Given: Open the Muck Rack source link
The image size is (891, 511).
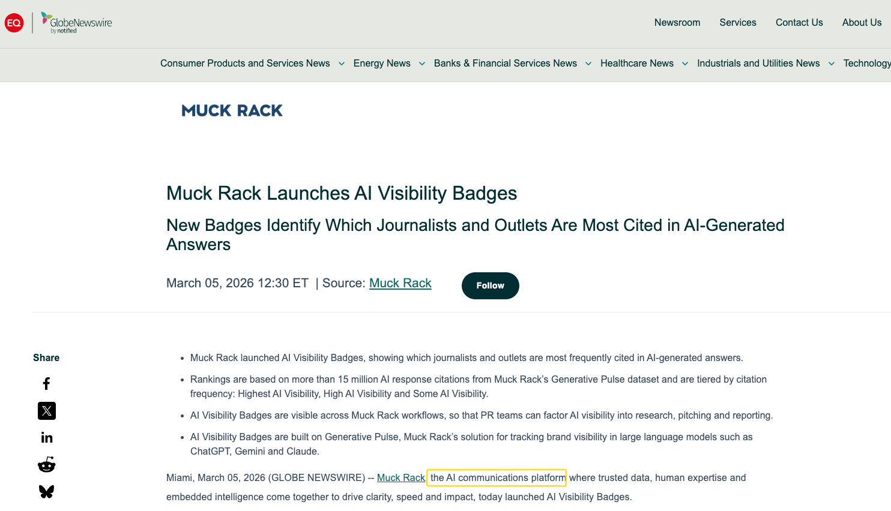Looking at the screenshot, I should [x=400, y=283].
